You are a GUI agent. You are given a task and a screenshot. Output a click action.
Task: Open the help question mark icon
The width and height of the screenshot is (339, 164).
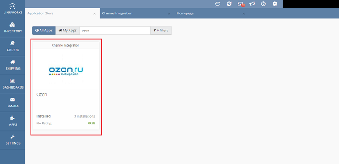point(263,4)
